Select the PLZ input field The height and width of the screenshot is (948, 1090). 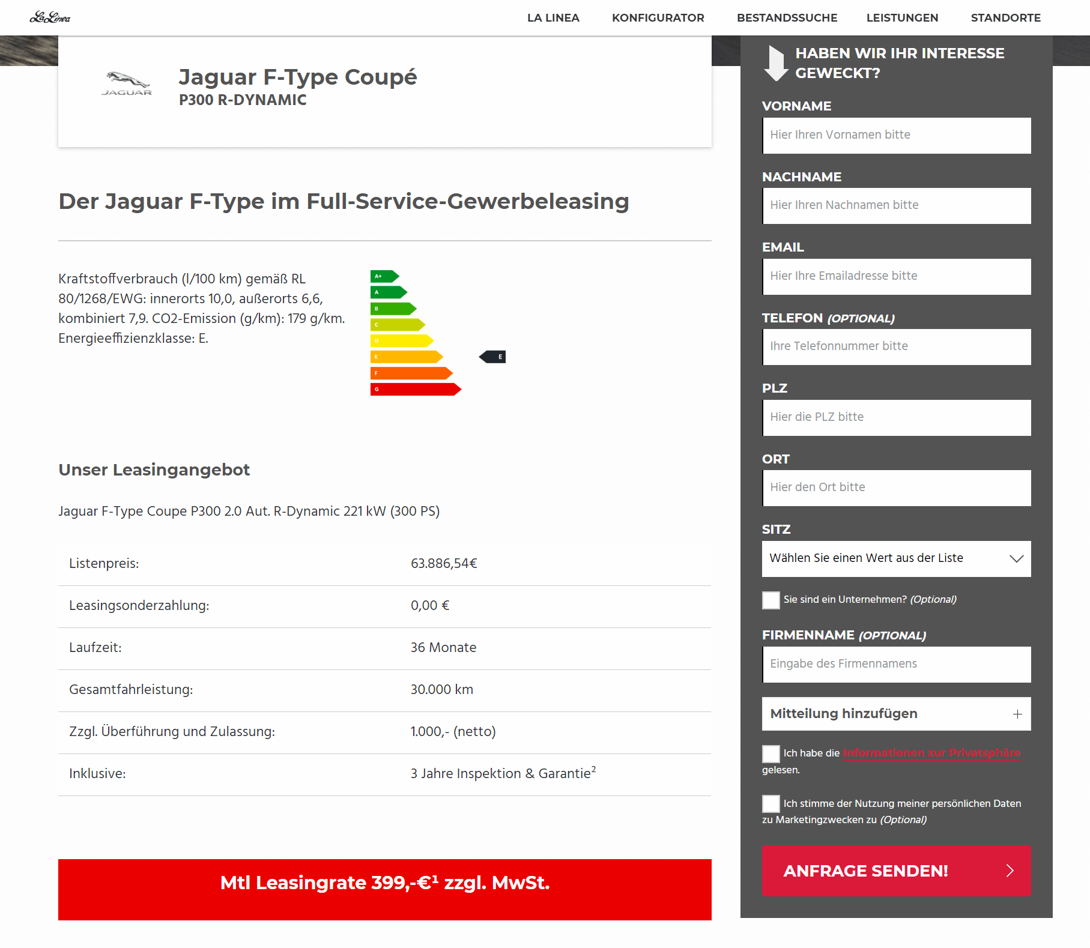coord(897,417)
